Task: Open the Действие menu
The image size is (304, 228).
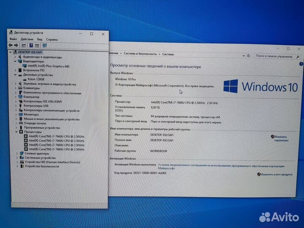Action: click(x=27, y=39)
